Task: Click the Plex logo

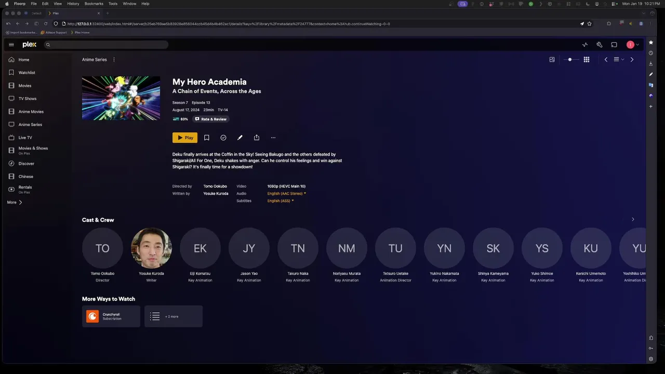Action: point(30,45)
